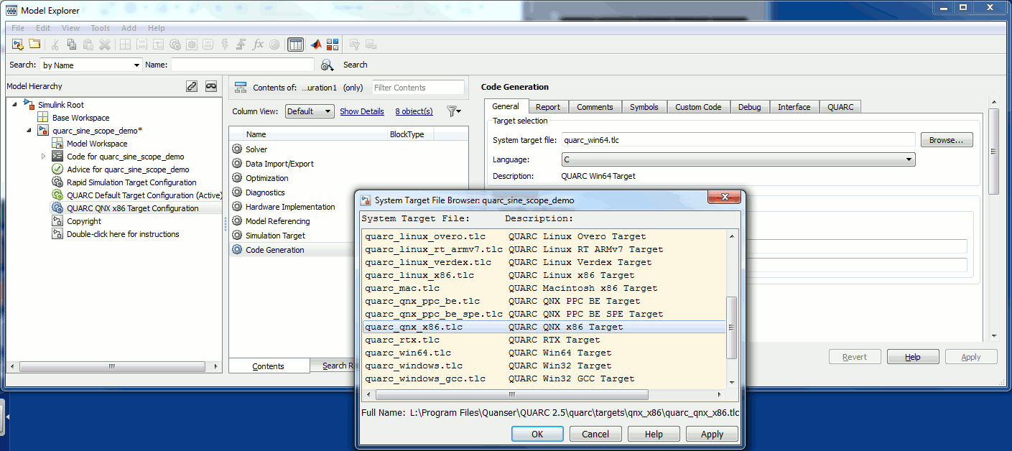Click OK in System Target File Browser

[537, 434]
